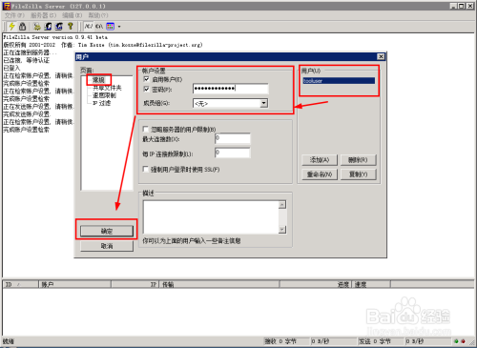Switch to C:\ path display icon
Image resolution: width=477 pixels, height=348 pixels.
tap(99, 27)
